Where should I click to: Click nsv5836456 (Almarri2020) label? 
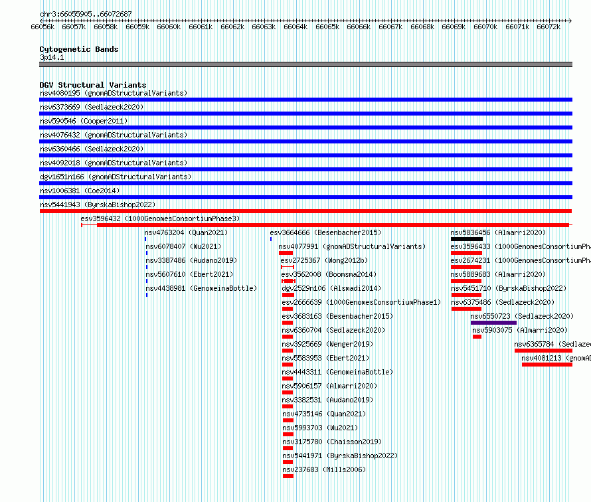498,232
